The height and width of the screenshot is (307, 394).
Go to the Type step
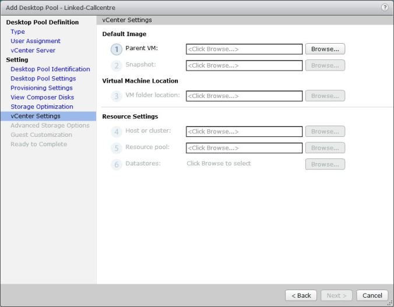(17, 31)
